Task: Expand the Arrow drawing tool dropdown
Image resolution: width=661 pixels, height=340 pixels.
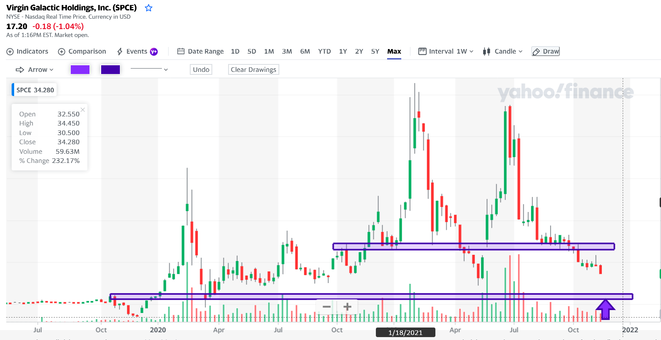Action: click(x=35, y=70)
